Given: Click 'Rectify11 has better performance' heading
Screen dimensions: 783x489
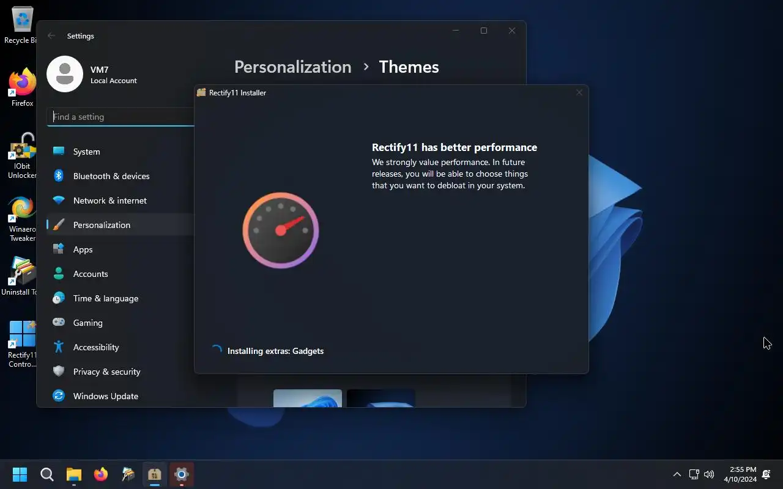Looking at the screenshot, I should (x=455, y=147).
